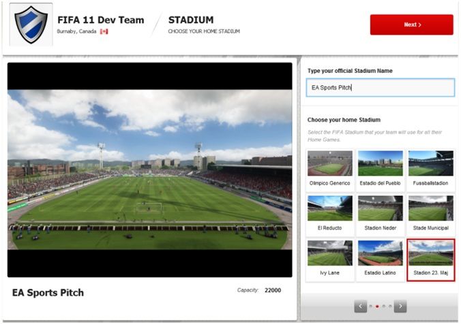The height and width of the screenshot is (324, 461).
Task: Go to previous stadium page arrow
Action: [x=361, y=306]
